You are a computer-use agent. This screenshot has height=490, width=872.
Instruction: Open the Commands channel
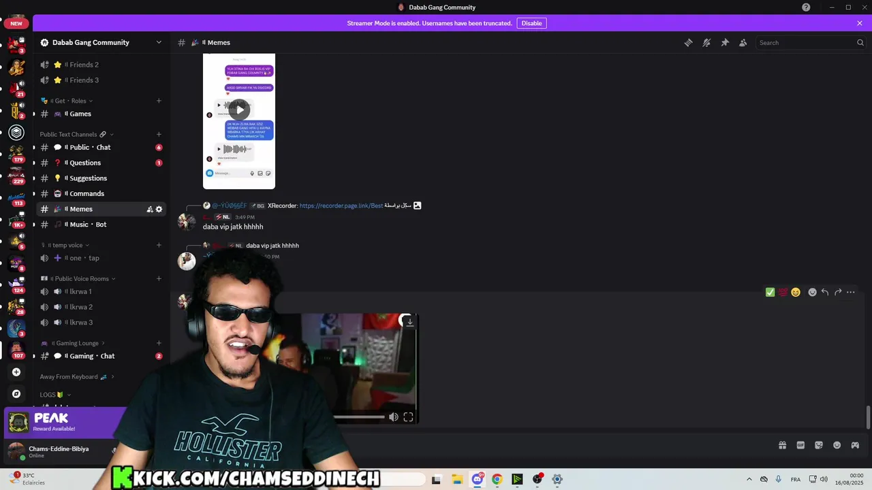tap(101, 194)
